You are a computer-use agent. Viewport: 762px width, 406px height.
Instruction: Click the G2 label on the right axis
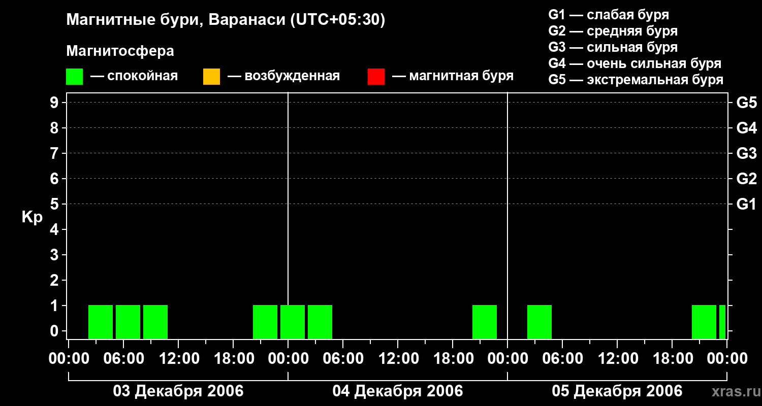tap(746, 179)
